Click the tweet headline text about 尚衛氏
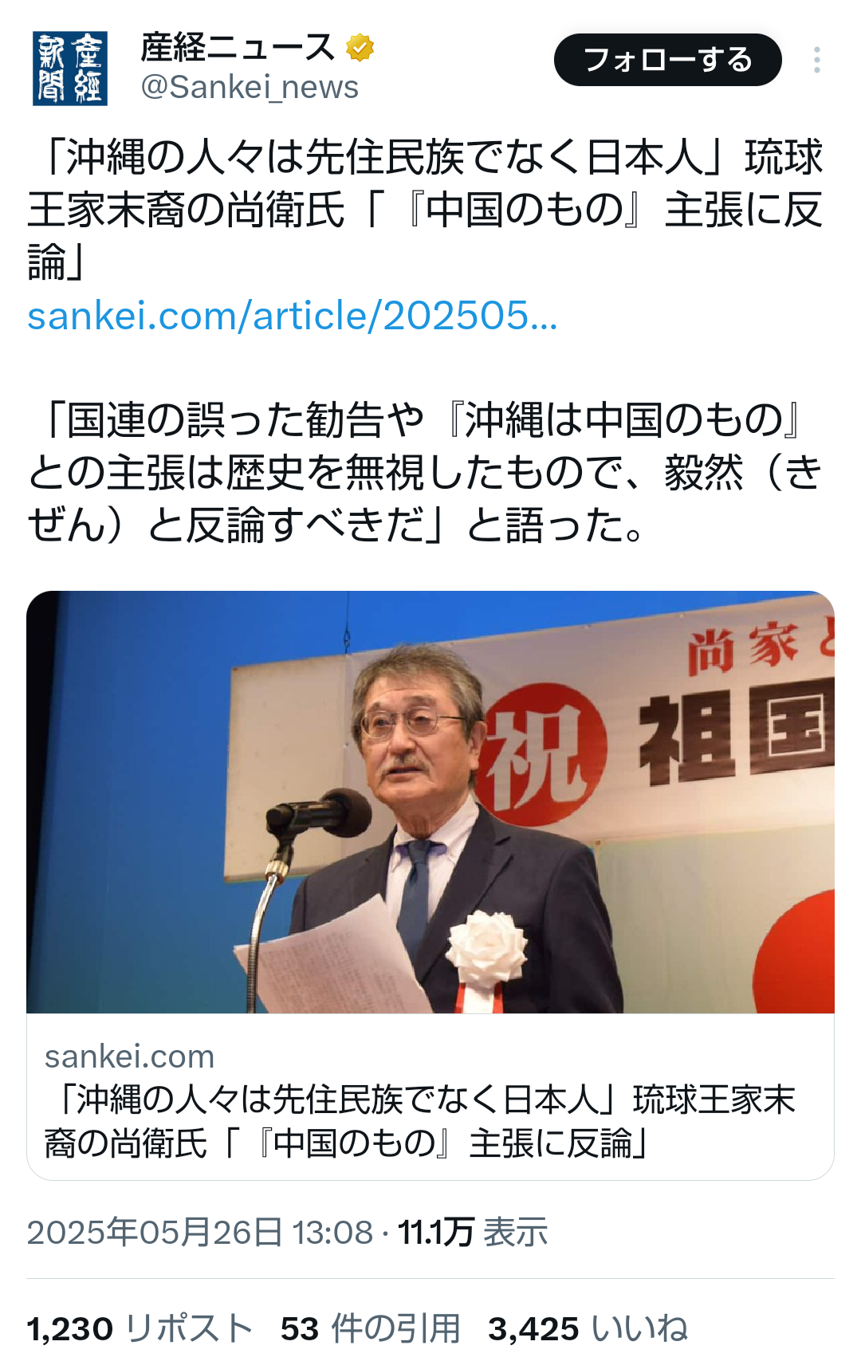This screenshot has height=1365, width=861. [x=425, y=209]
